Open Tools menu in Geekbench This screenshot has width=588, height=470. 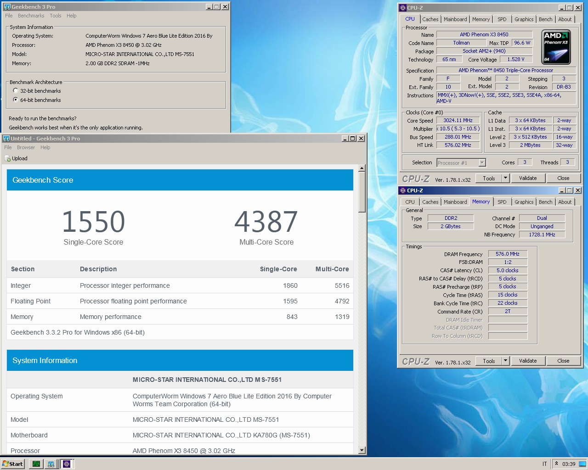pos(56,16)
